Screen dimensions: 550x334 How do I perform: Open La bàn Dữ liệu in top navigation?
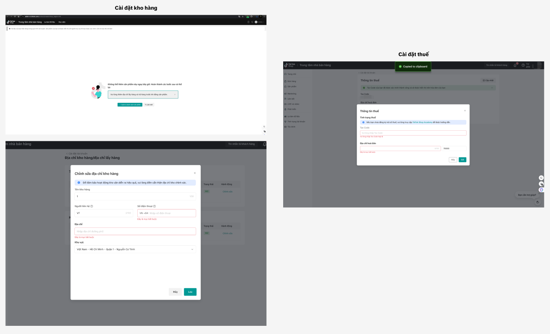(x=49, y=22)
